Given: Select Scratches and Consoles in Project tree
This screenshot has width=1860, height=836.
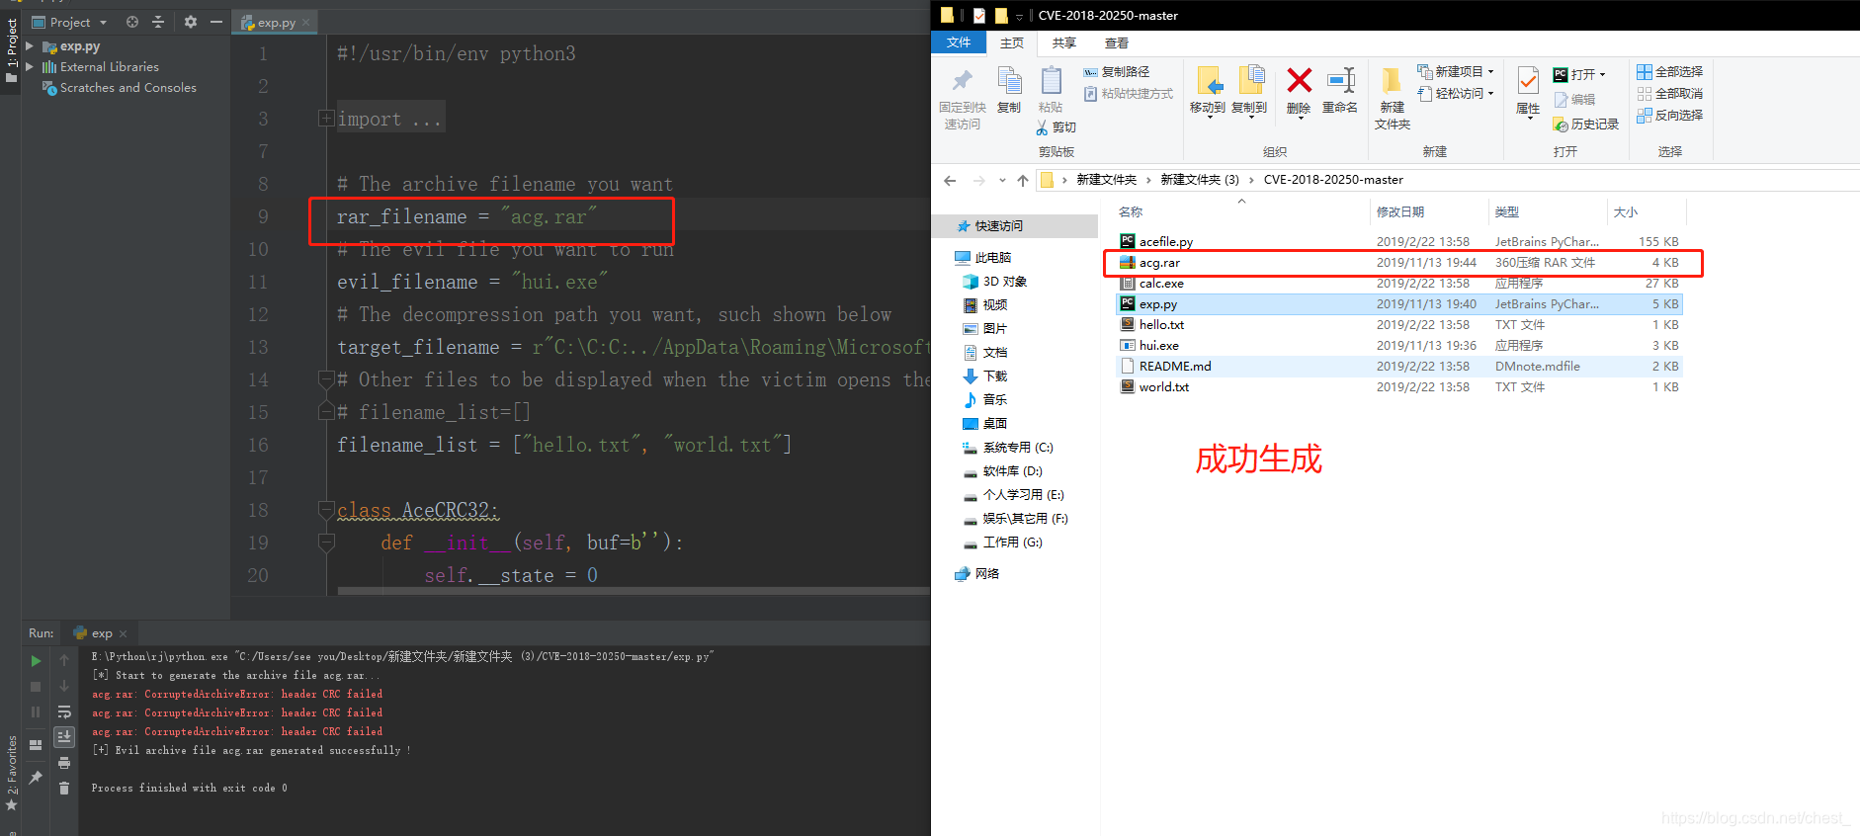Looking at the screenshot, I should [127, 88].
